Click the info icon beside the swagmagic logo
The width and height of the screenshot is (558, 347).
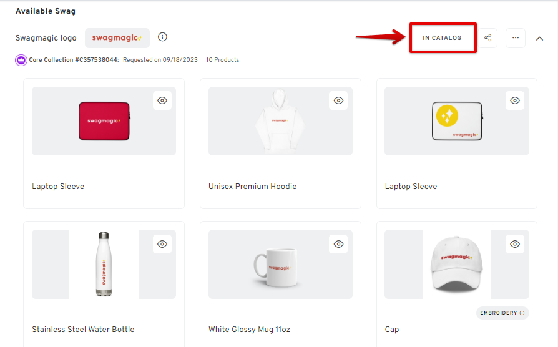pyautogui.click(x=162, y=37)
